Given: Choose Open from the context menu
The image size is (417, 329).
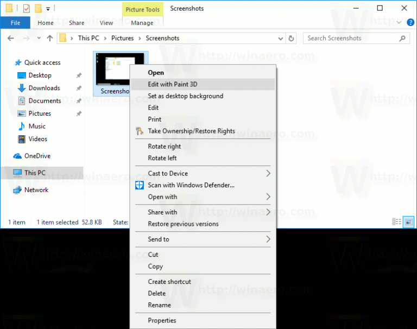Looking at the screenshot, I should 203,73.
